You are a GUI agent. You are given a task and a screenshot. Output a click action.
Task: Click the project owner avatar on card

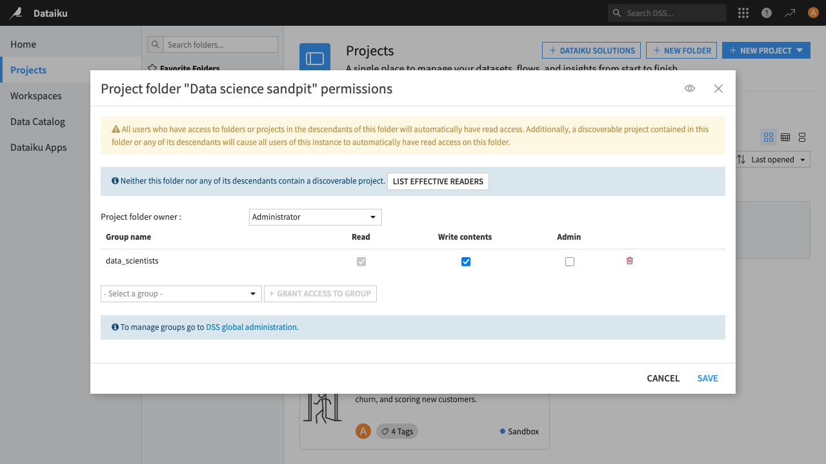point(363,431)
